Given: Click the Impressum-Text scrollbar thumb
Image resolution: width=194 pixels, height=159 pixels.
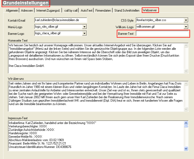Looking at the screenshot, I should [x=186, y=126].
